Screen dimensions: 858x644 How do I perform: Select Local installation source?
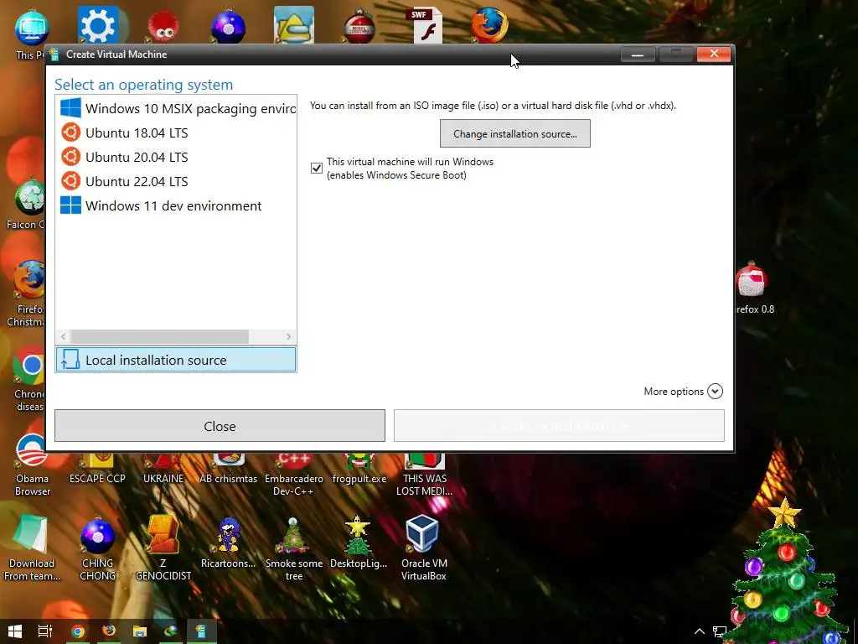[176, 360]
